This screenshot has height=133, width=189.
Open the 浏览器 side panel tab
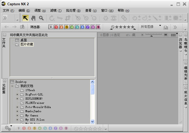(x=181, y=43)
